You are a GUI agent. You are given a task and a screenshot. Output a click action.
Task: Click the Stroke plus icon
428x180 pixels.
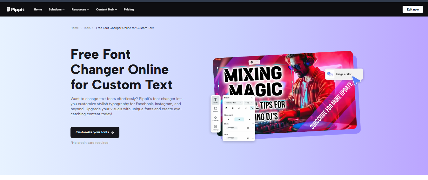click(x=253, y=124)
